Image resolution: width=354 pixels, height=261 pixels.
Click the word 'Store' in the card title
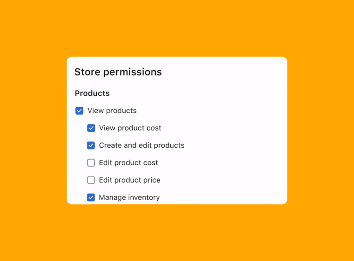tap(87, 72)
